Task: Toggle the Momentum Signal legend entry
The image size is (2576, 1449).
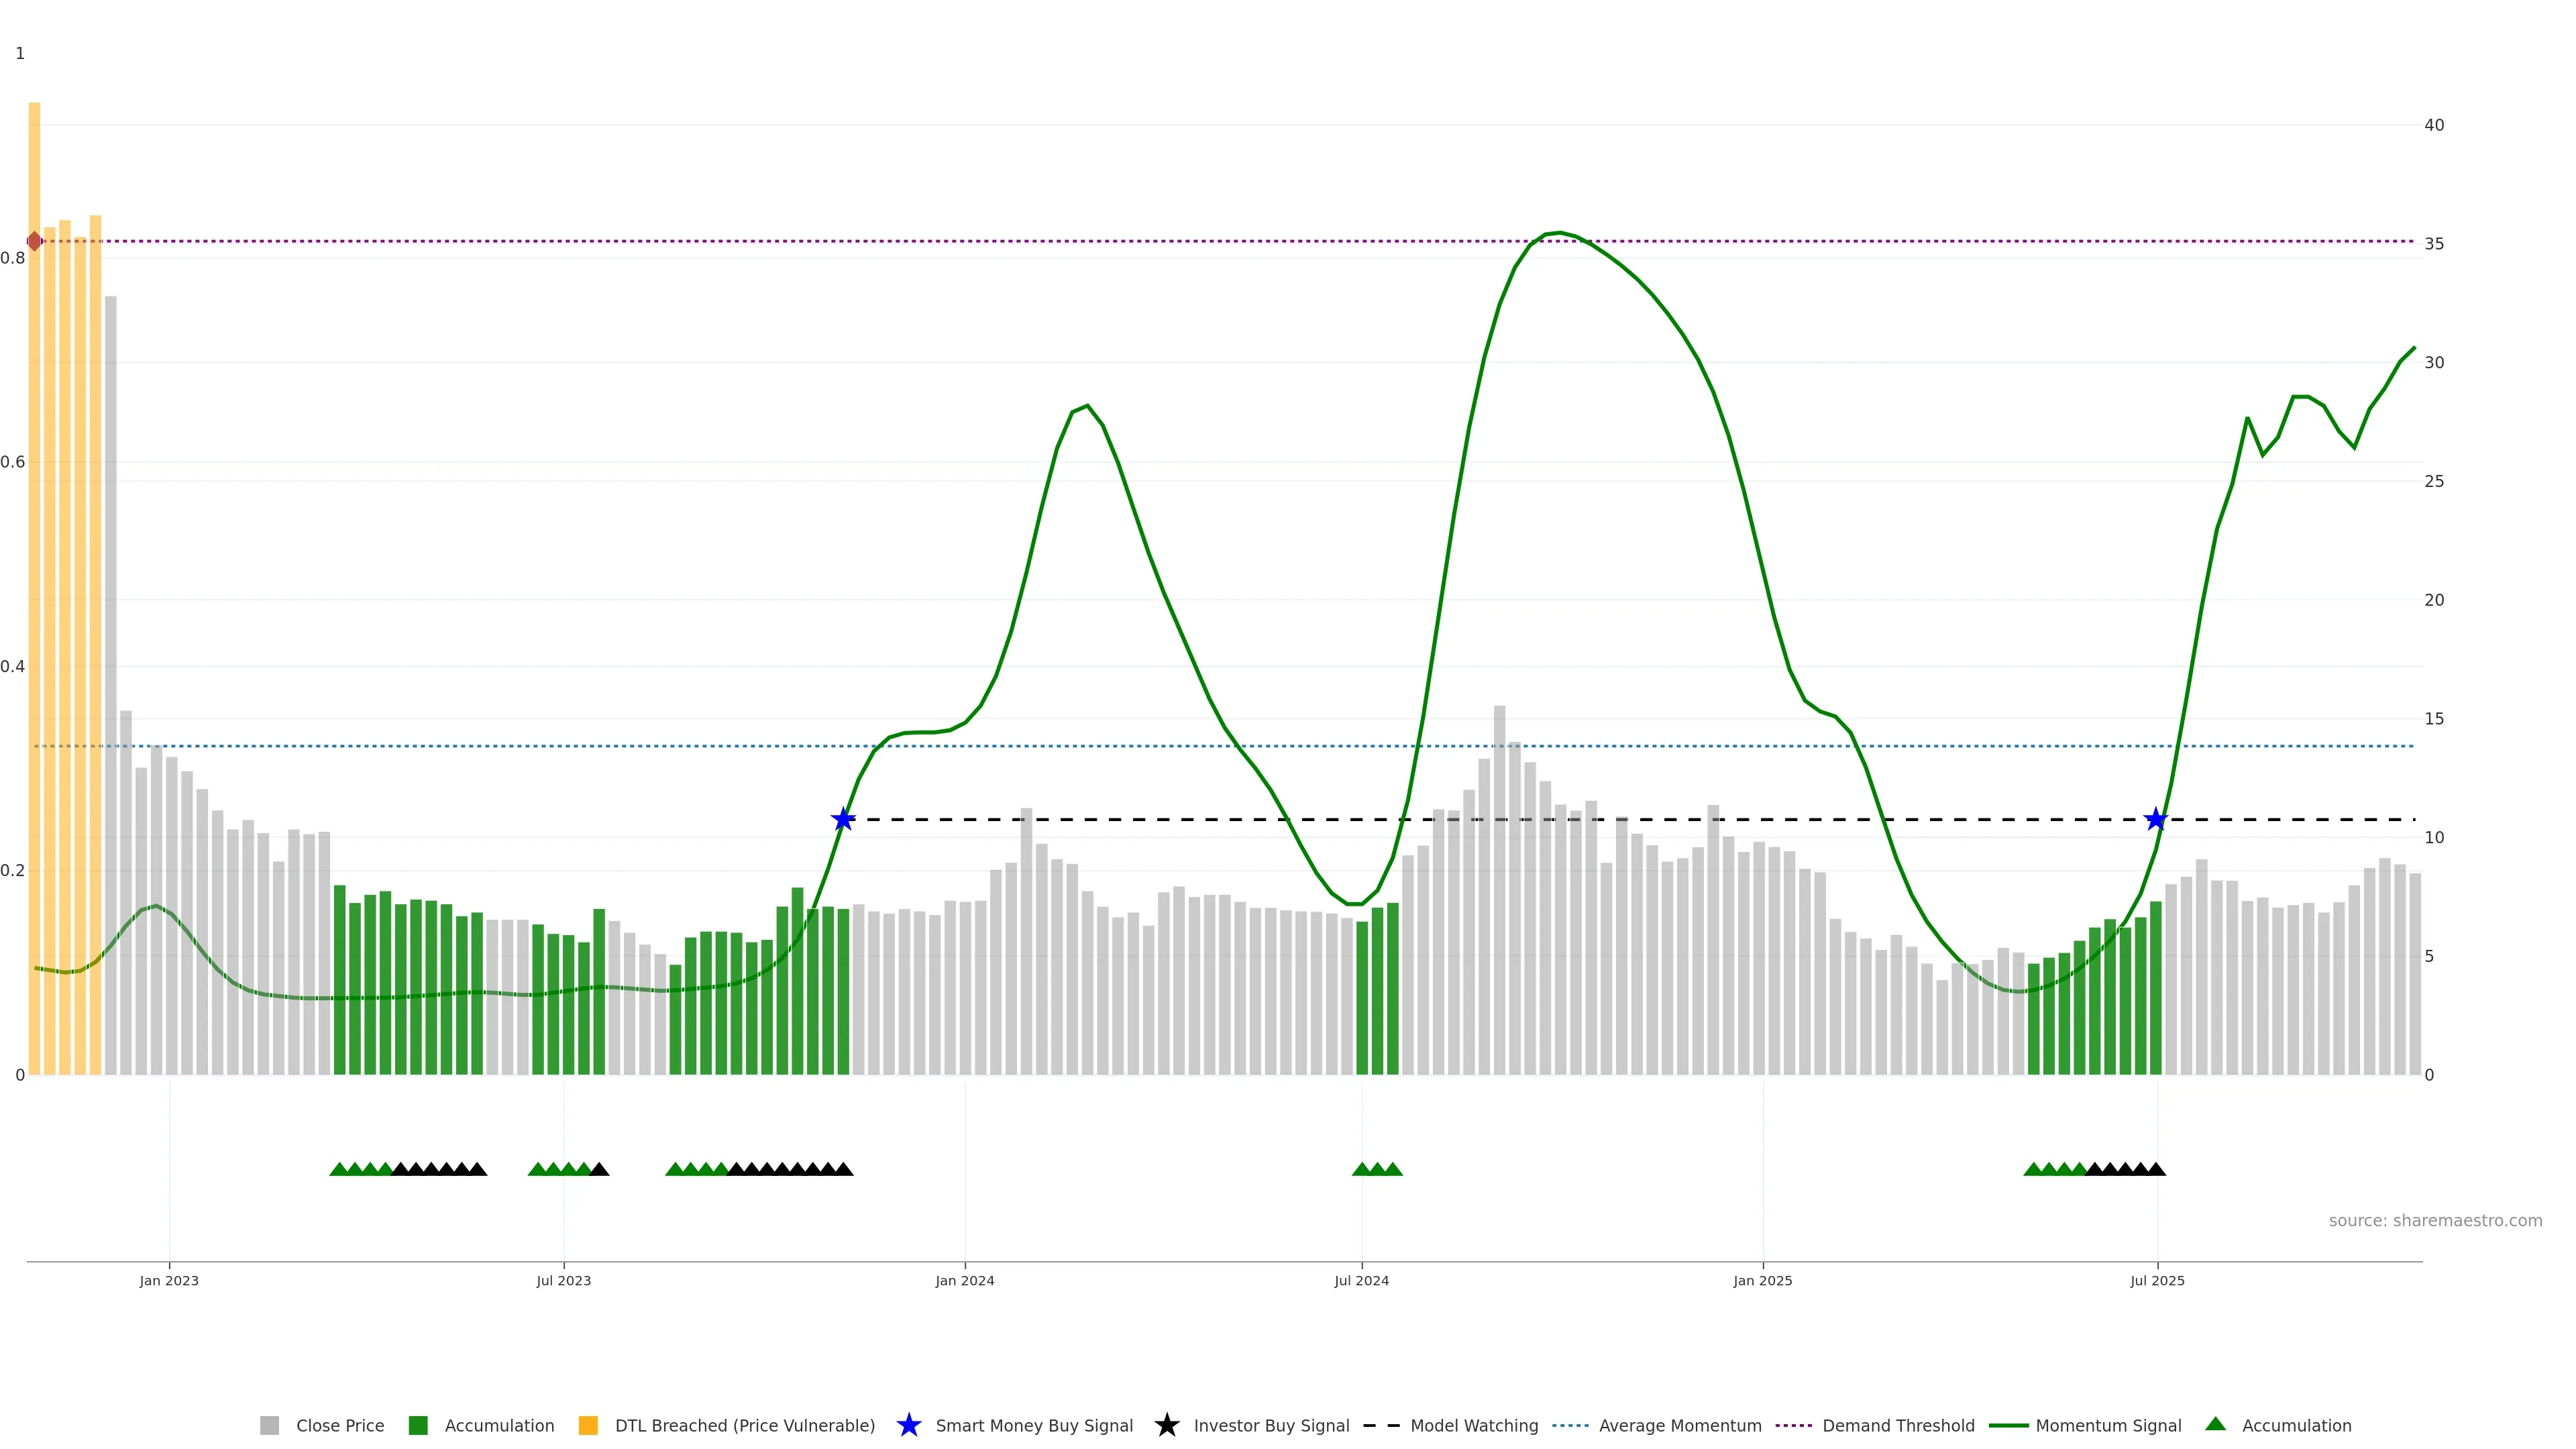Action: click(x=2108, y=1426)
